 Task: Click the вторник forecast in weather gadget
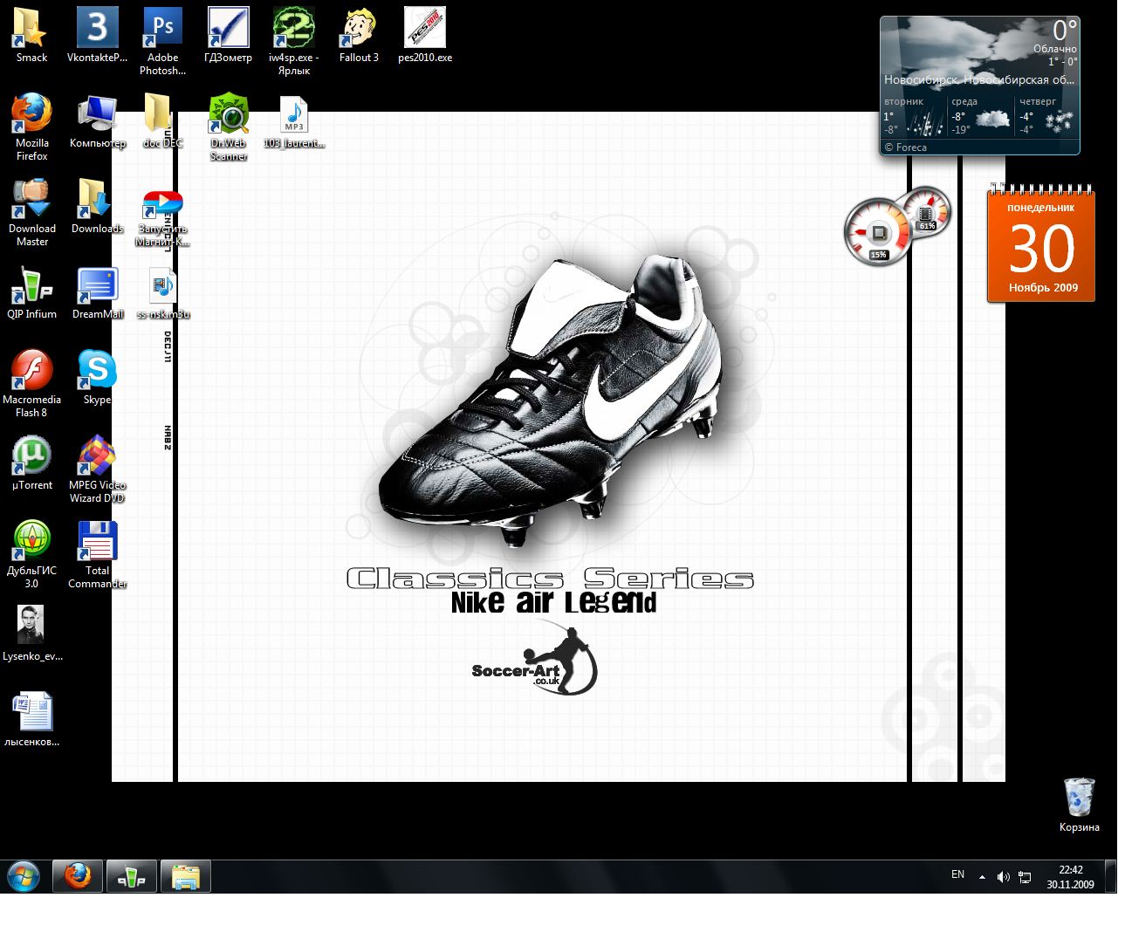[913, 115]
